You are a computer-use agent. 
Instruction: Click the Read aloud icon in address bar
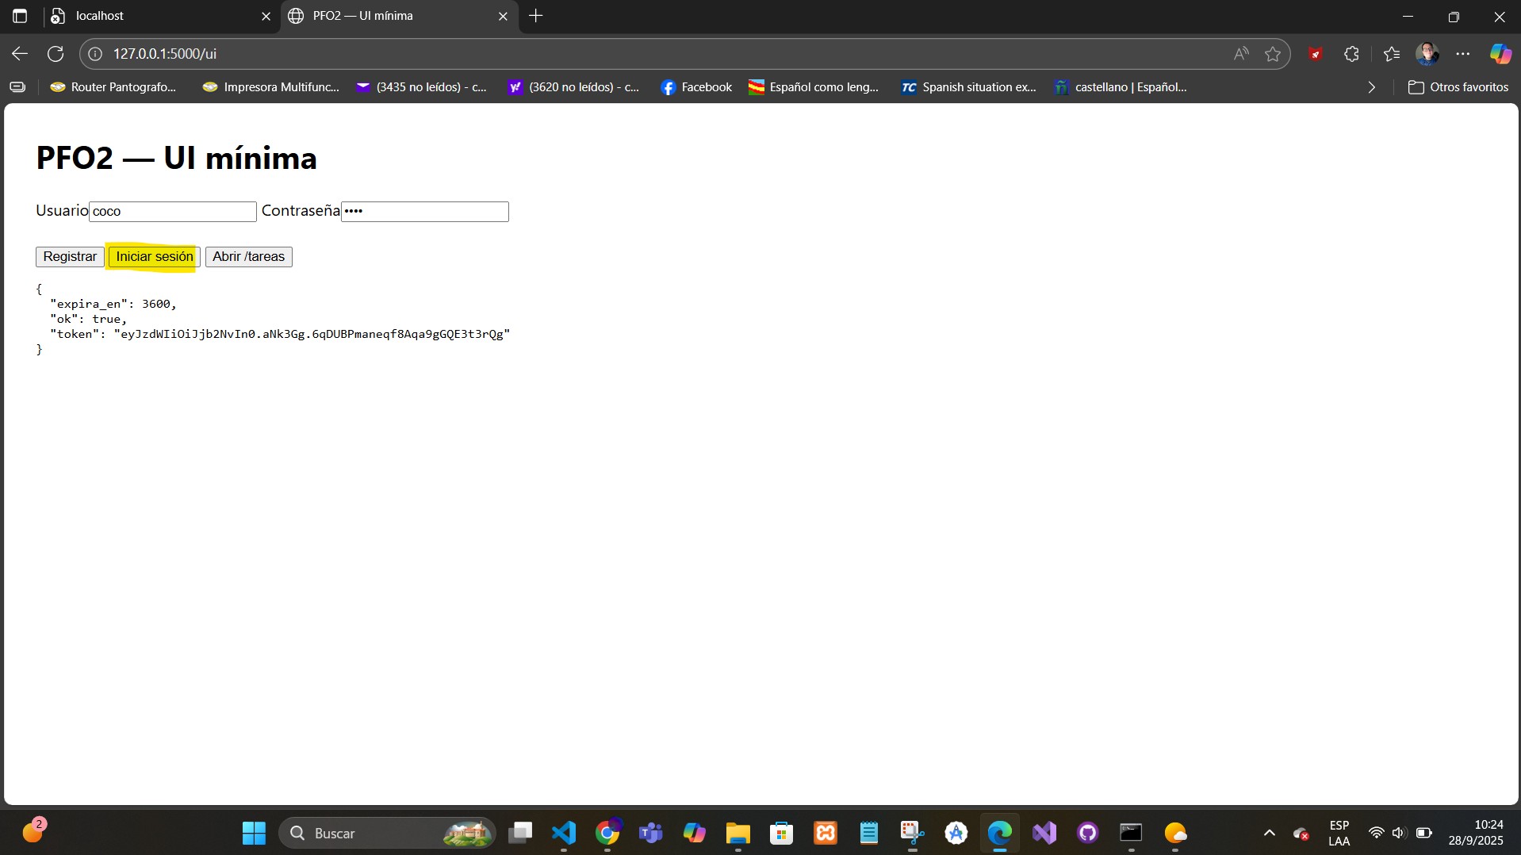pos(1241,54)
